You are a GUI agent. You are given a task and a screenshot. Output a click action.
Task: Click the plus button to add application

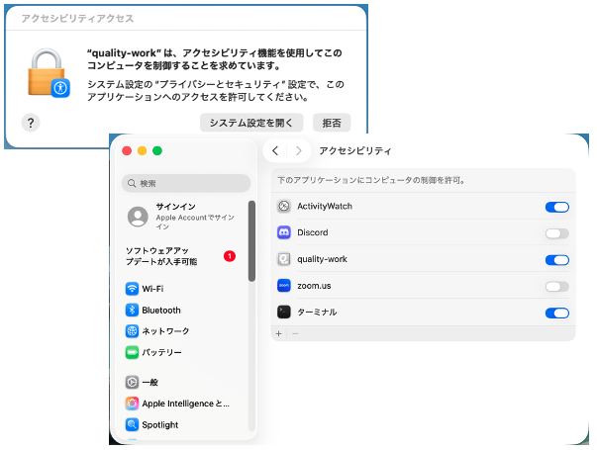pos(279,334)
